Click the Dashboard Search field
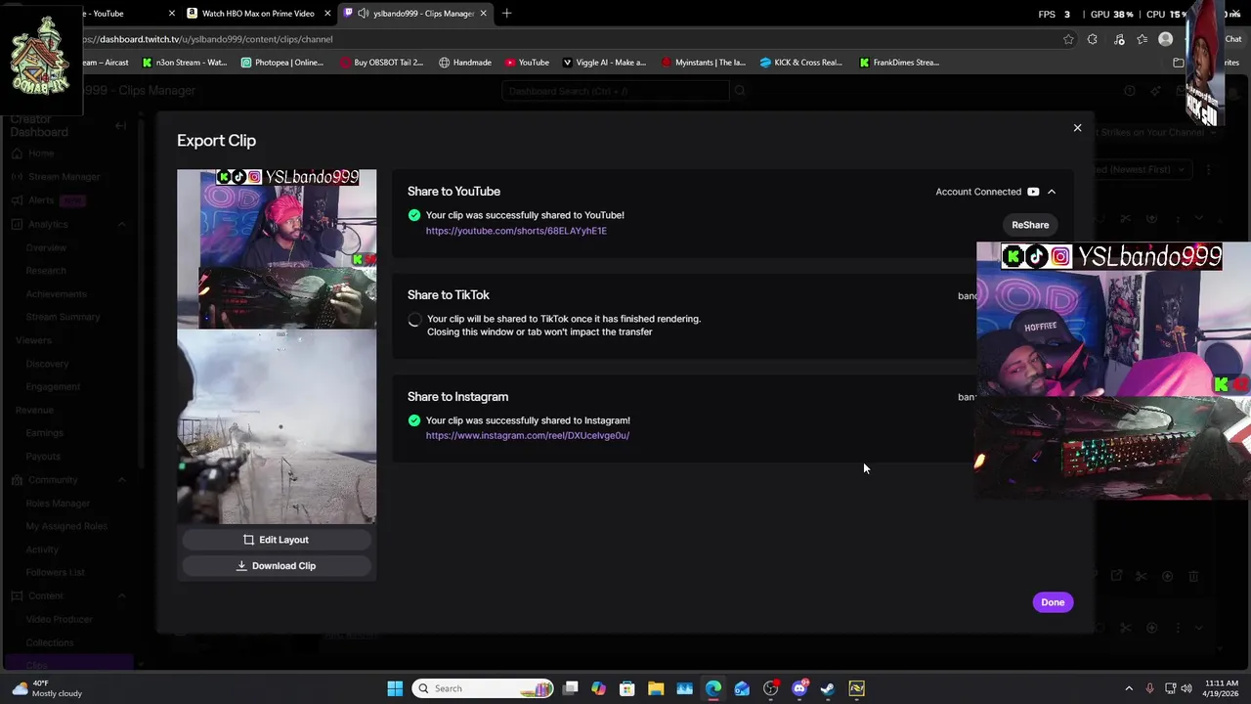The image size is (1251, 704). (616, 91)
